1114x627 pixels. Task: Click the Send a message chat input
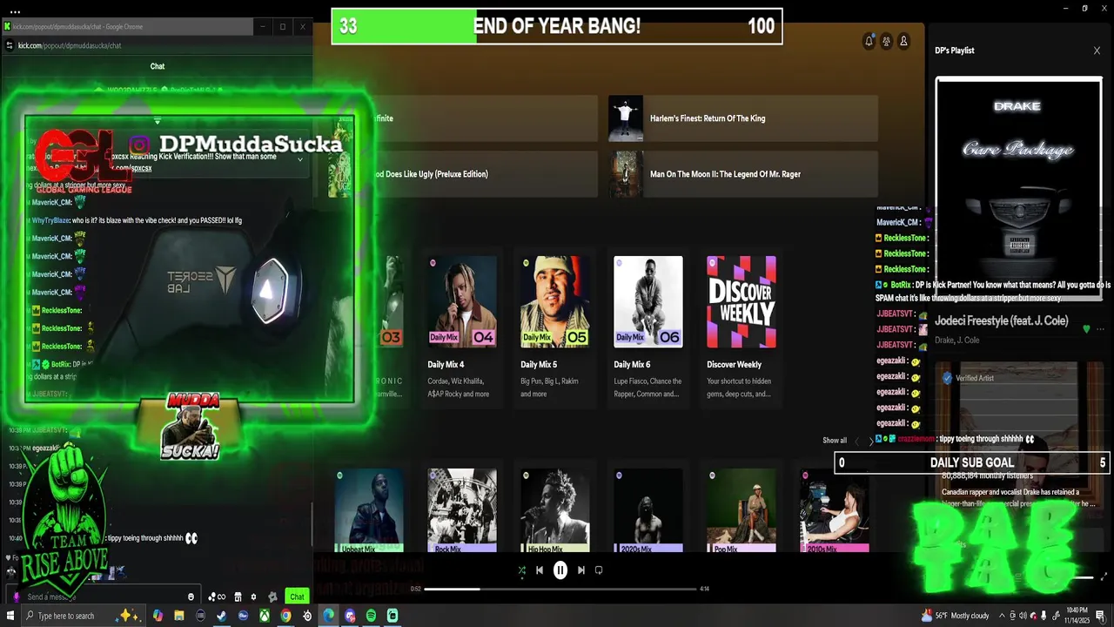pyautogui.click(x=103, y=597)
